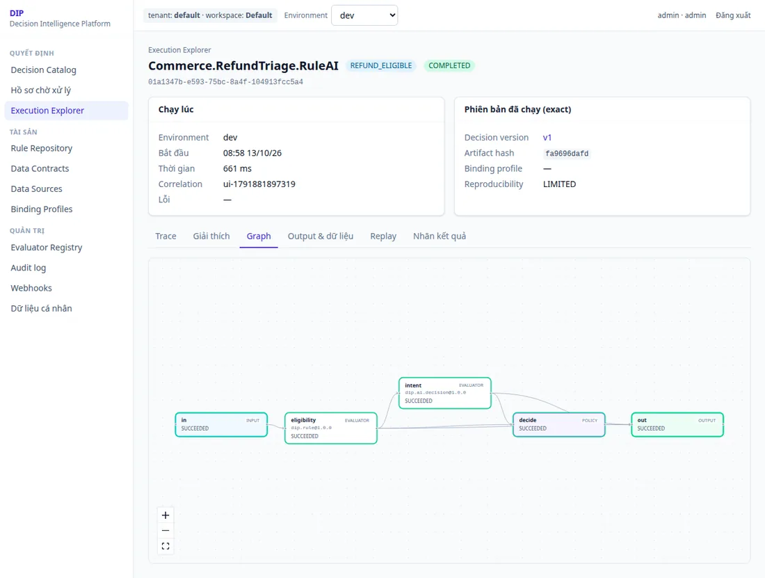The height and width of the screenshot is (578, 765).
Task: Switch to the Trace tab
Action: pyautogui.click(x=166, y=236)
